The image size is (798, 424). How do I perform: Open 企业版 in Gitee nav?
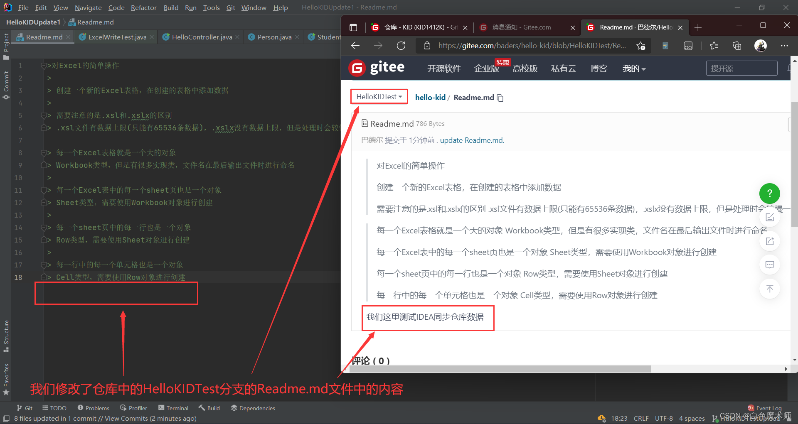487,69
